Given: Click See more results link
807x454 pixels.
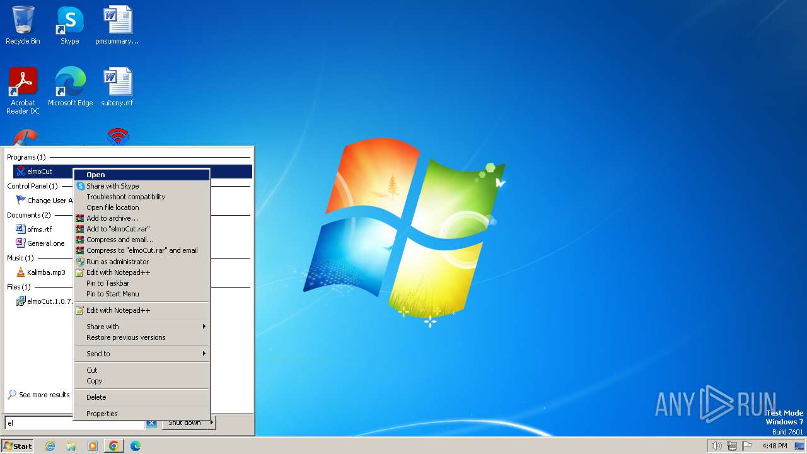Looking at the screenshot, I should pyautogui.click(x=38, y=395).
